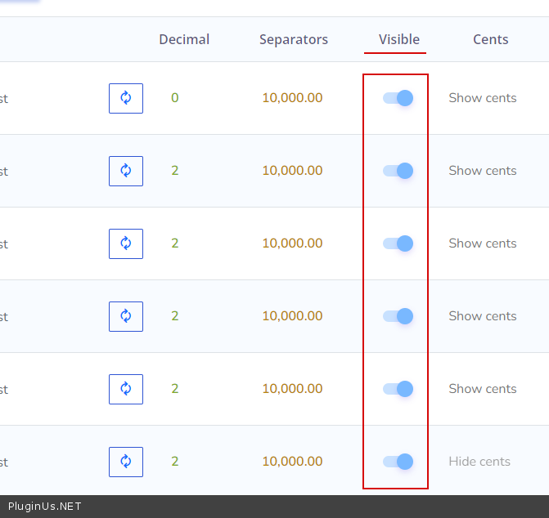Screen dimensions: 549x518
Task: Hit the refresh icon in the fourth row
Action: [126, 316]
